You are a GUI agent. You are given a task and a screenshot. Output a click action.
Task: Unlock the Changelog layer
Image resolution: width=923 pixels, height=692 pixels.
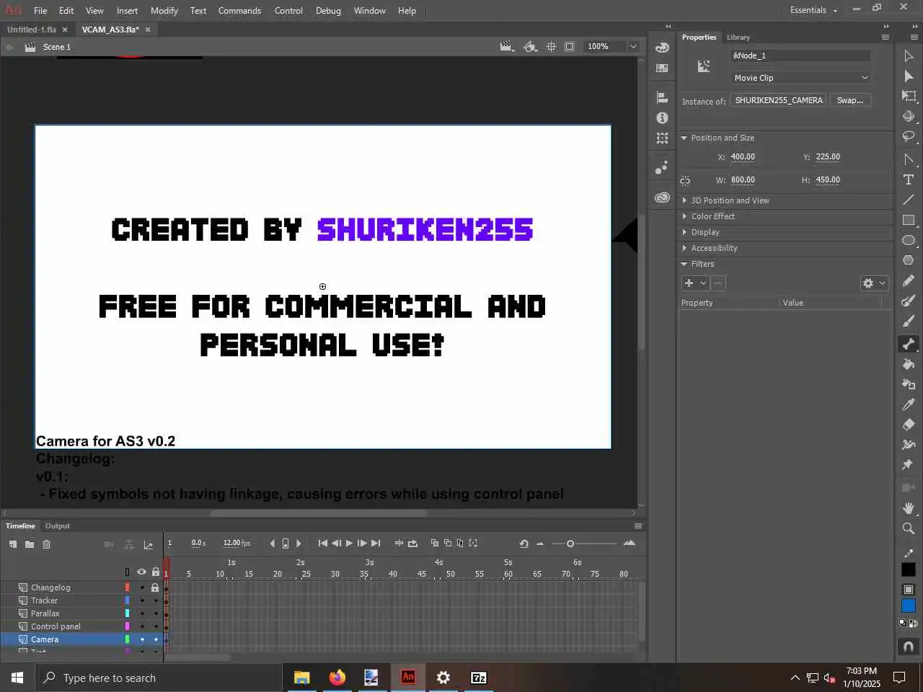pyautogui.click(x=155, y=587)
